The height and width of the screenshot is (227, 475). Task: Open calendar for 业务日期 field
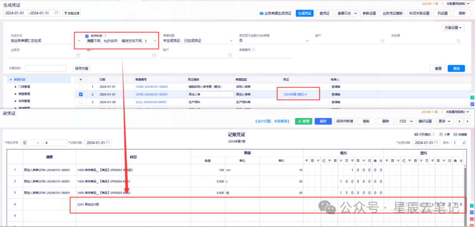[436, 143]
